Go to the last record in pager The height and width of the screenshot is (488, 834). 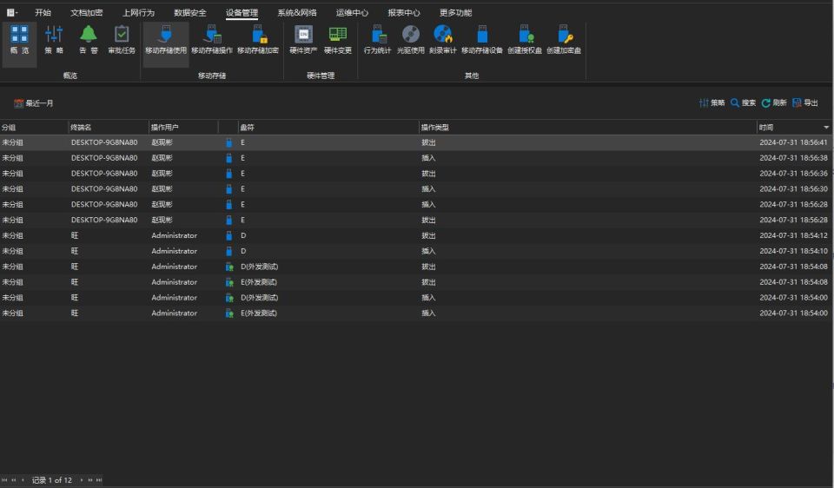99,480
